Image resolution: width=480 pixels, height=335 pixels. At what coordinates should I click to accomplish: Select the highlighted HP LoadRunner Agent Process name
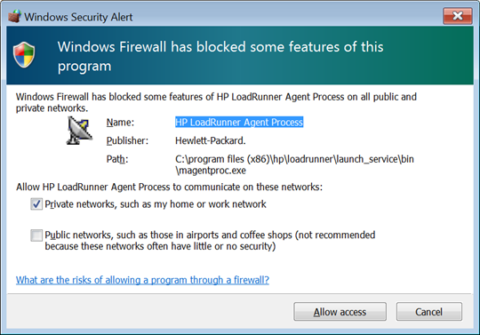pyautogui.click(x=239, y=123)
